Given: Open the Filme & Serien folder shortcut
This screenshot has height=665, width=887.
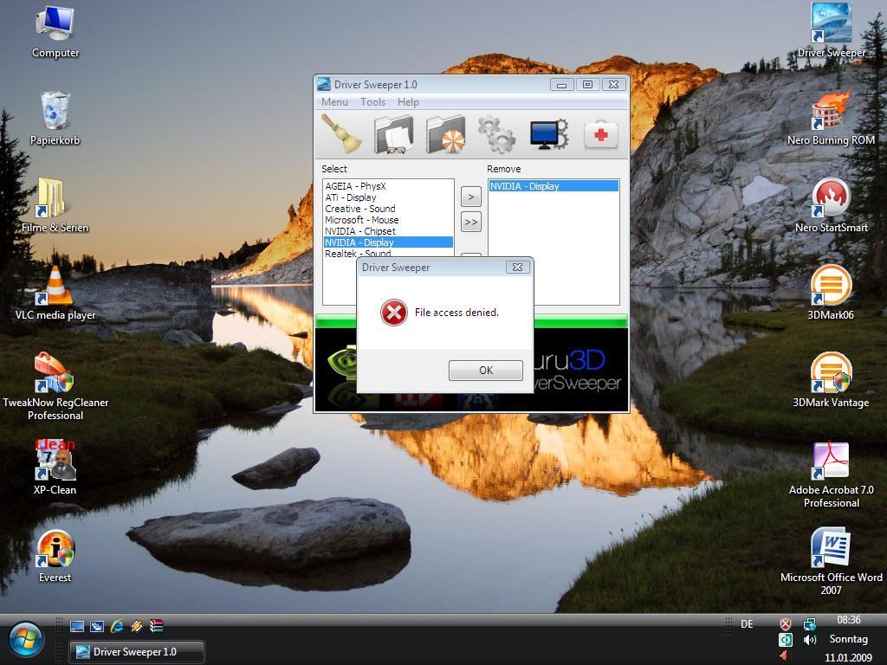Looking at the screenshot, I should [x=55, y=206].
